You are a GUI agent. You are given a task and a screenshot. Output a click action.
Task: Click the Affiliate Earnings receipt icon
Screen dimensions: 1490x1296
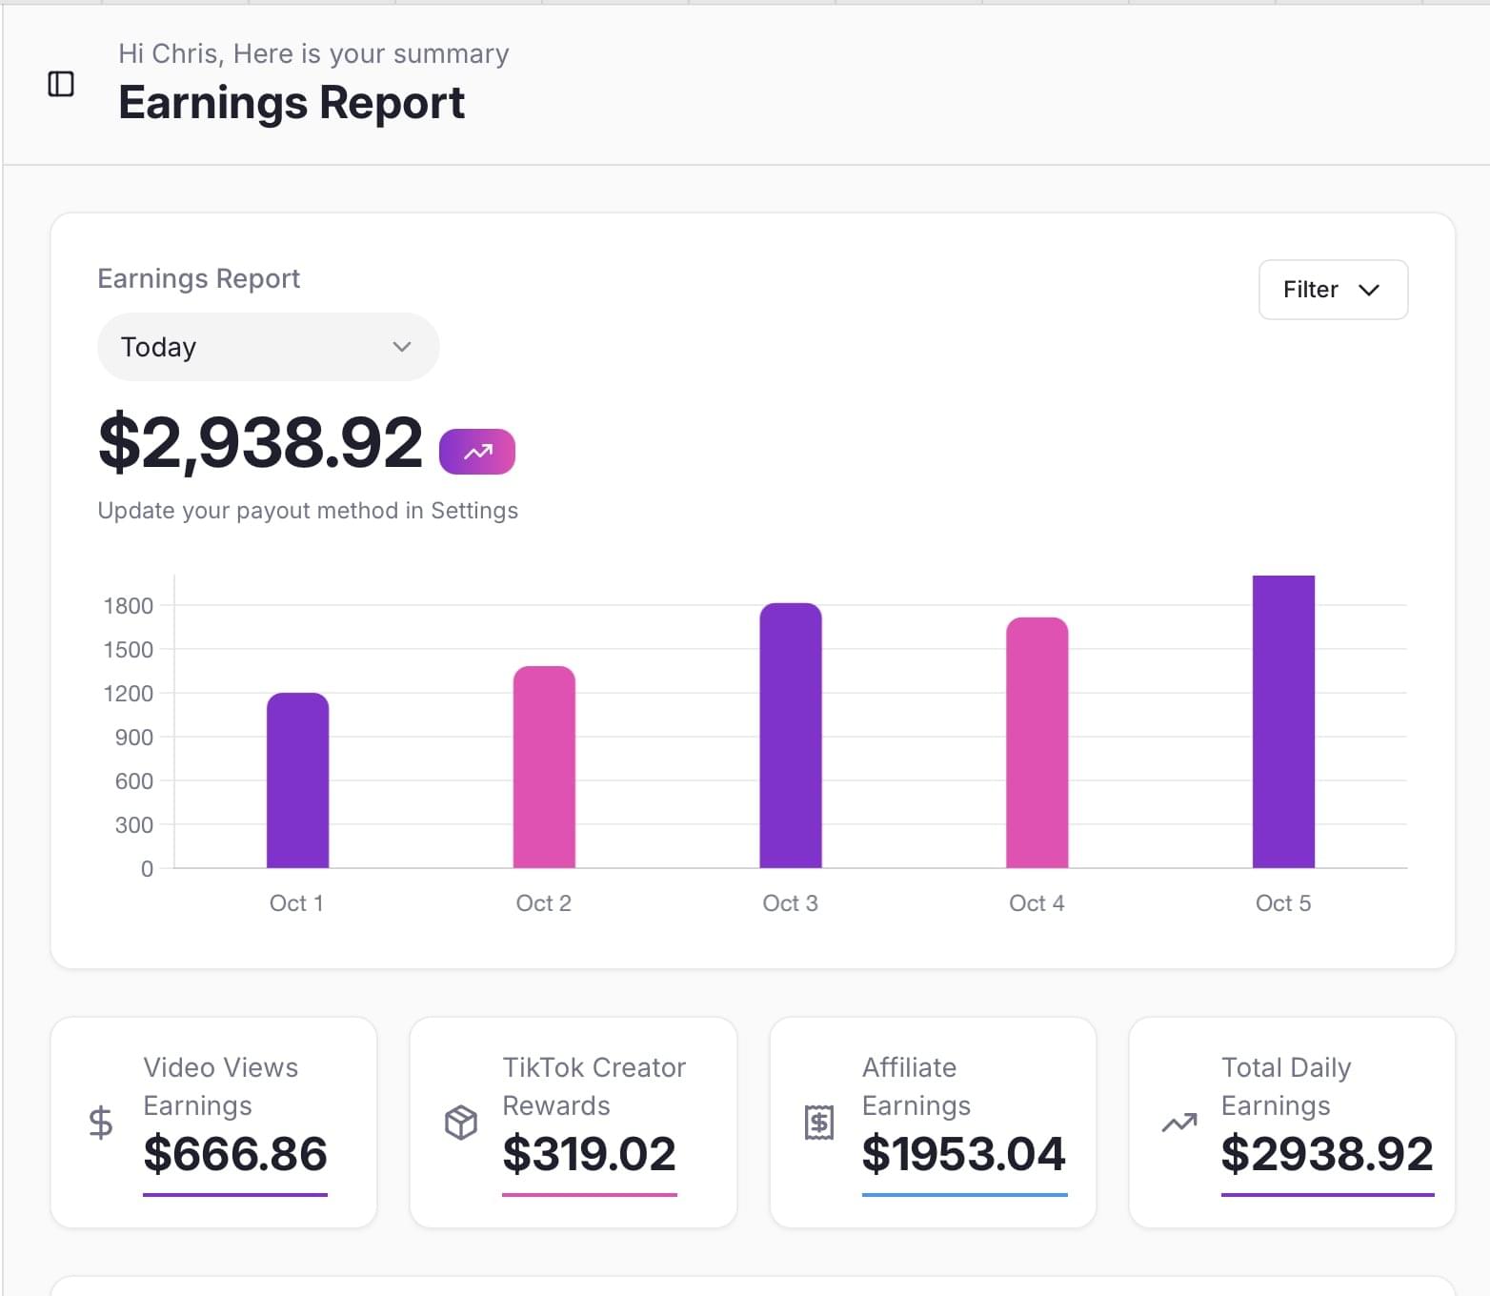818,1123
